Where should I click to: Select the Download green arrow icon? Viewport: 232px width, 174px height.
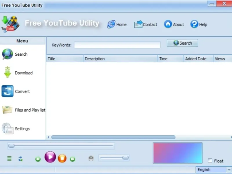(8, 72)
